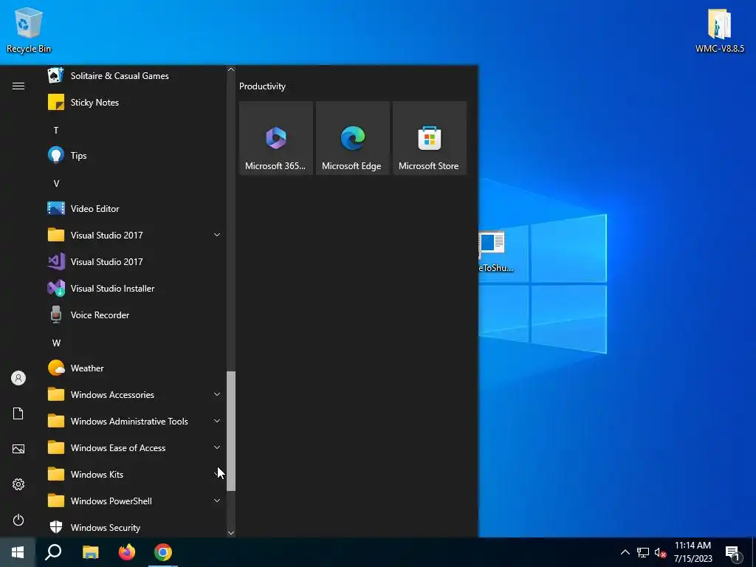Click the Microsoft 365 tile

click(276, 138)
